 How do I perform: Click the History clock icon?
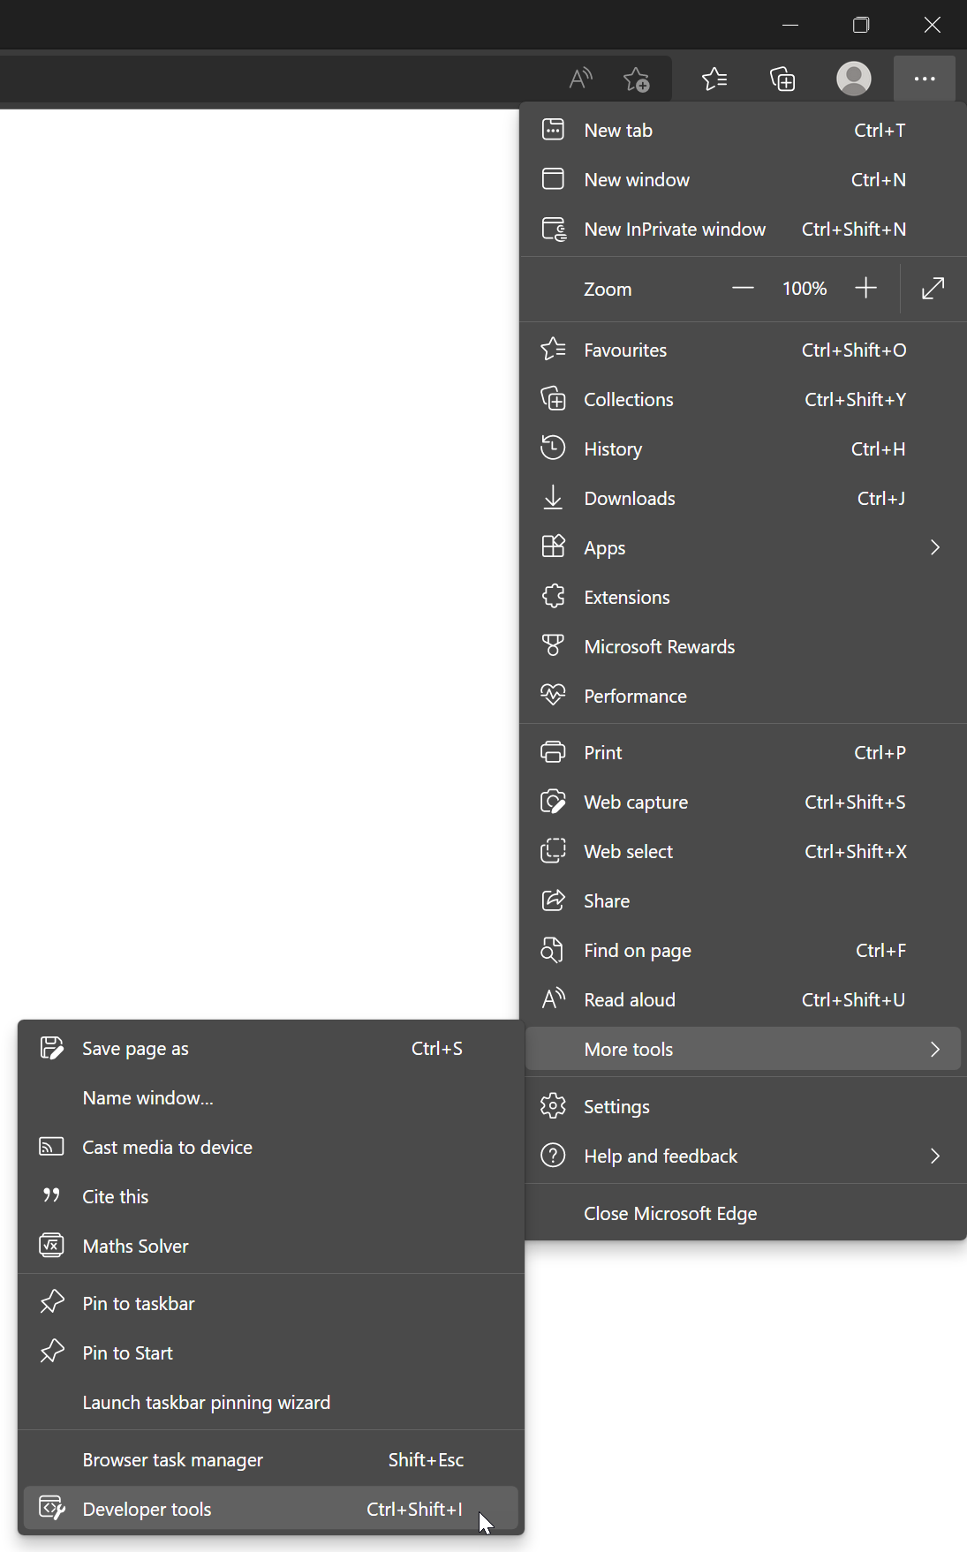coord(553,448)
